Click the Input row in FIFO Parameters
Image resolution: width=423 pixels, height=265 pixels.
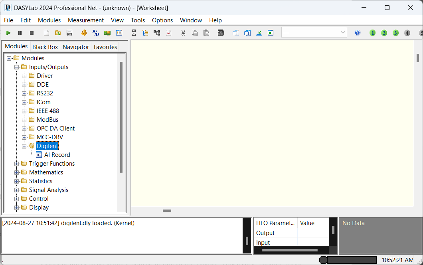point(263,242)
